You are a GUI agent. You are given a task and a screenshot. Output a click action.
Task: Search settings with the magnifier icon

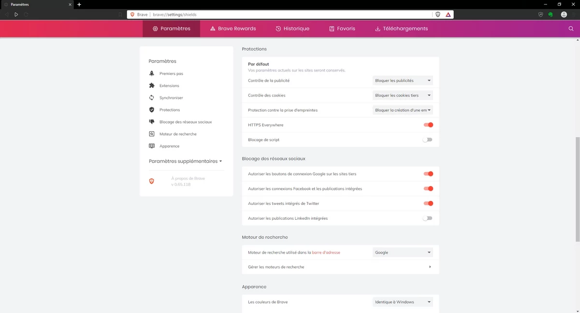(571, 28)
